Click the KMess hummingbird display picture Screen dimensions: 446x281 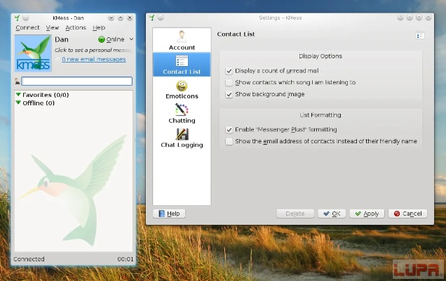coord(32,53)
